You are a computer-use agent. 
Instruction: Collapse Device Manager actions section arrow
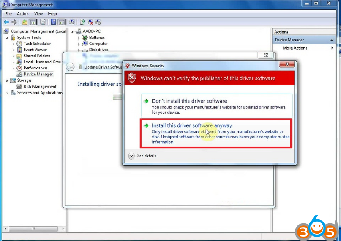point(332,40)
